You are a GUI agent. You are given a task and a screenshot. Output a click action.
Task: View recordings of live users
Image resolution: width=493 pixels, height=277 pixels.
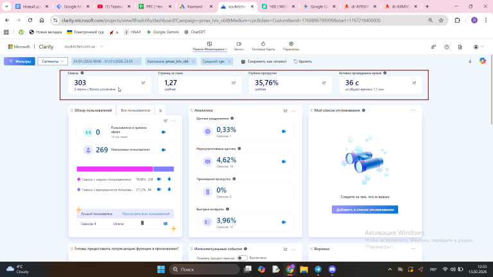(x=164, y=132)
